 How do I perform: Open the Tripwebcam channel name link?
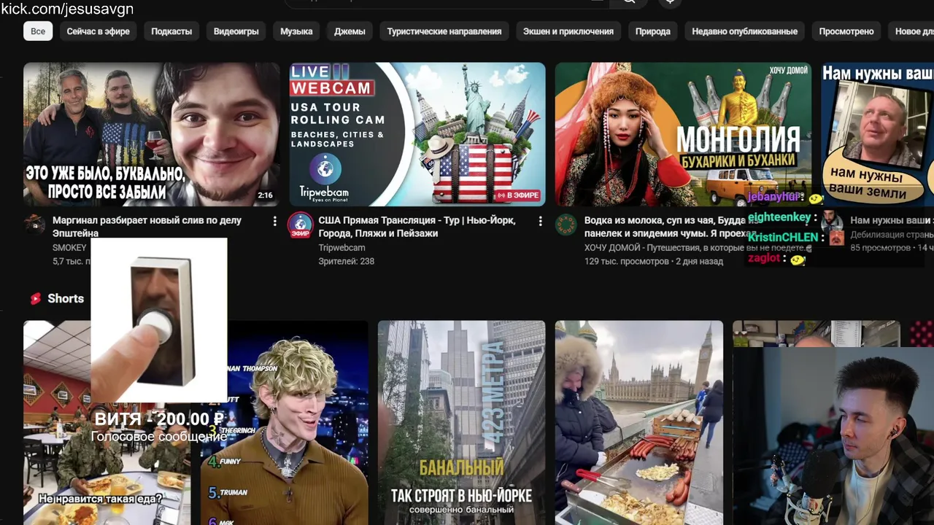(x=341, y=248)
